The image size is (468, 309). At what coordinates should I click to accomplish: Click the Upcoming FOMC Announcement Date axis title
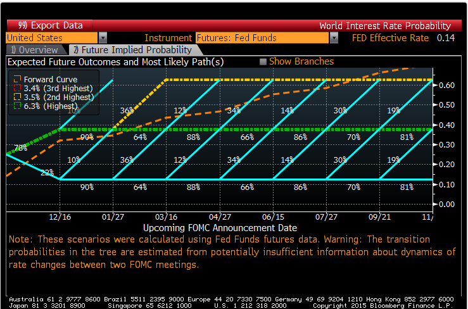(220, 228)
